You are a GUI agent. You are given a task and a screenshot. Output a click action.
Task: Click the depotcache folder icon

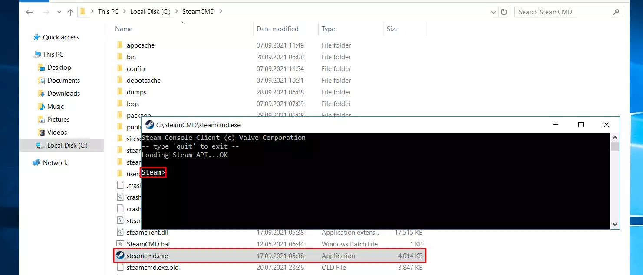[x=120, y=80]
